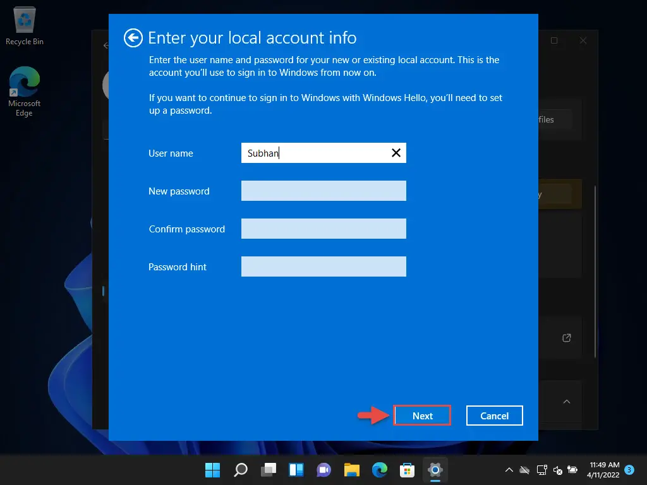
Task: Open Microsoft Store from the taskbar
Action: [408, 470]
